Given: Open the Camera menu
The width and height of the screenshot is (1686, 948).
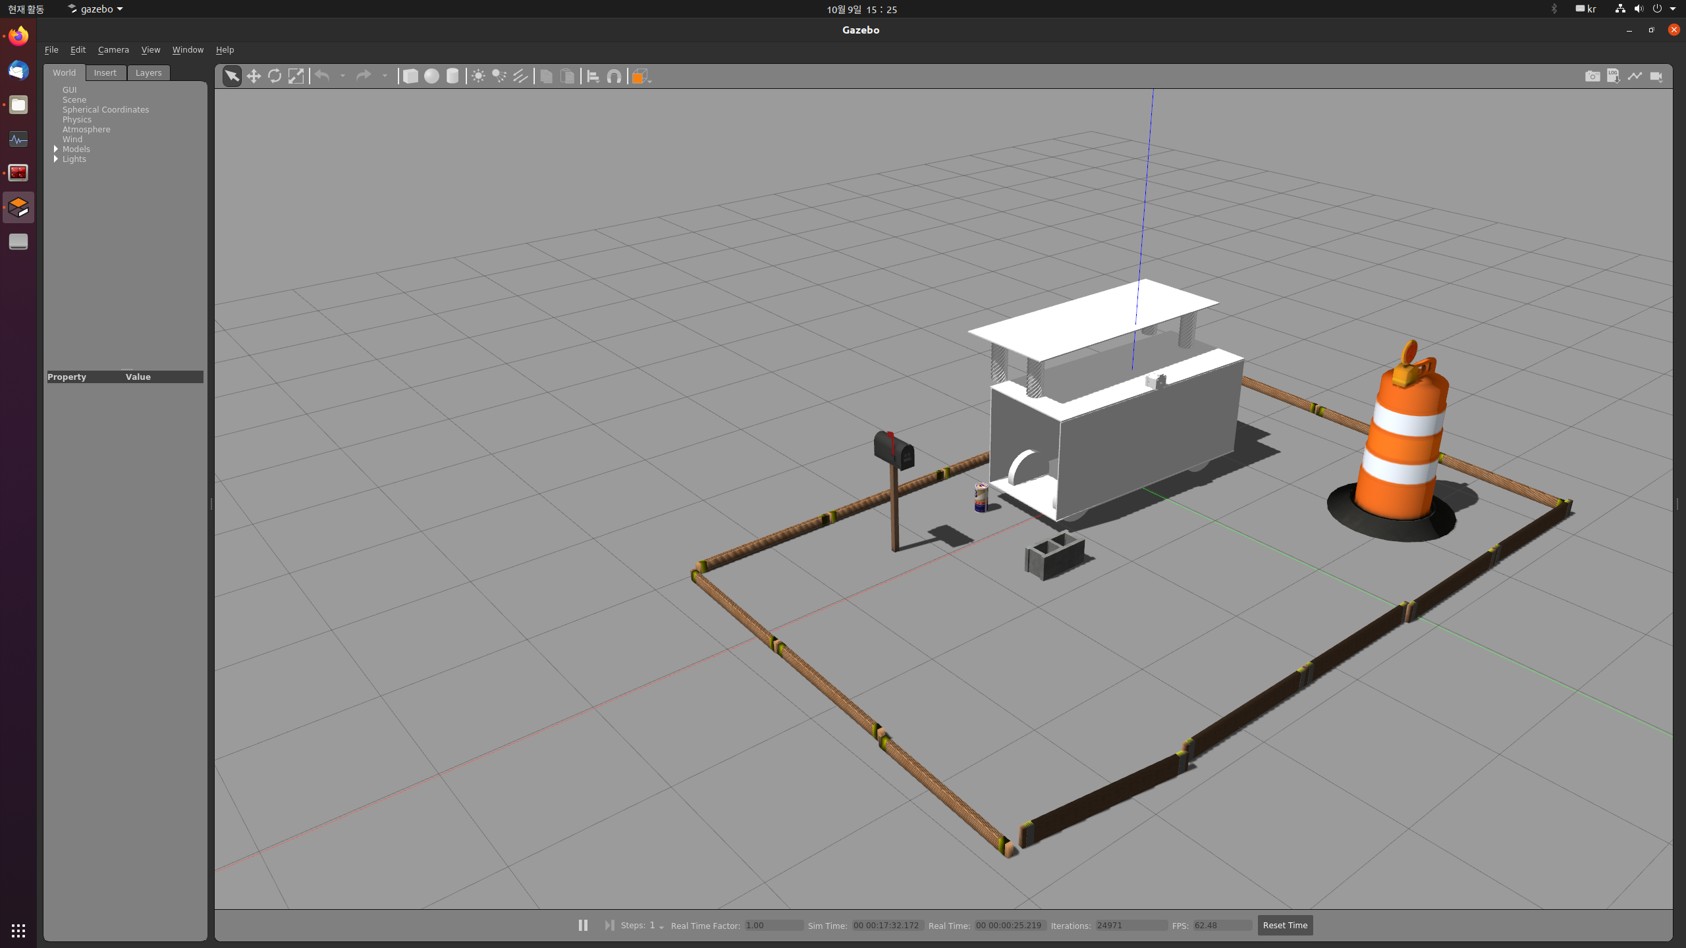Looking at the screenshot, I should point(113,49).
